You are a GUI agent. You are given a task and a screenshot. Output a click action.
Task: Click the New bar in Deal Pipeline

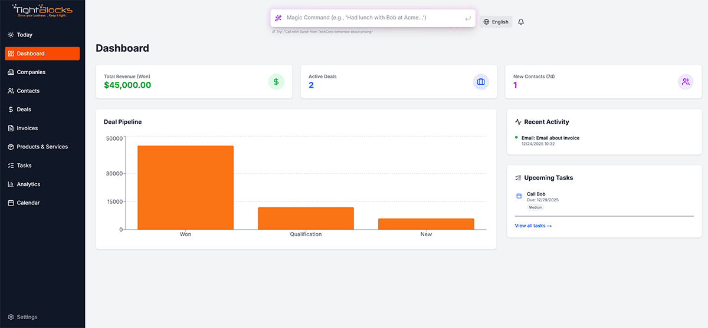point(426,224)
